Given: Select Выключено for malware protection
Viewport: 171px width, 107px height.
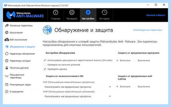Looking at the screenshot, I should 135,60.
